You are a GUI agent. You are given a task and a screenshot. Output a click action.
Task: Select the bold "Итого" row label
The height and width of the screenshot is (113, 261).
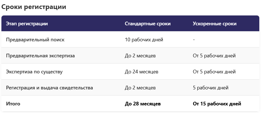pyautogui.click(x=13, y=104)
